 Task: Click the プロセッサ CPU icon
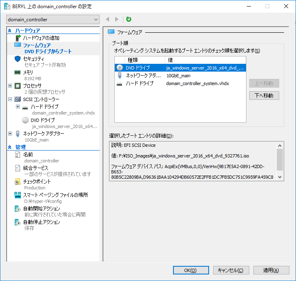pos(18,86)
